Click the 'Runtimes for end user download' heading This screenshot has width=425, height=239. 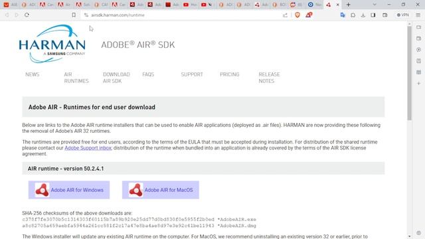[92, 108]
